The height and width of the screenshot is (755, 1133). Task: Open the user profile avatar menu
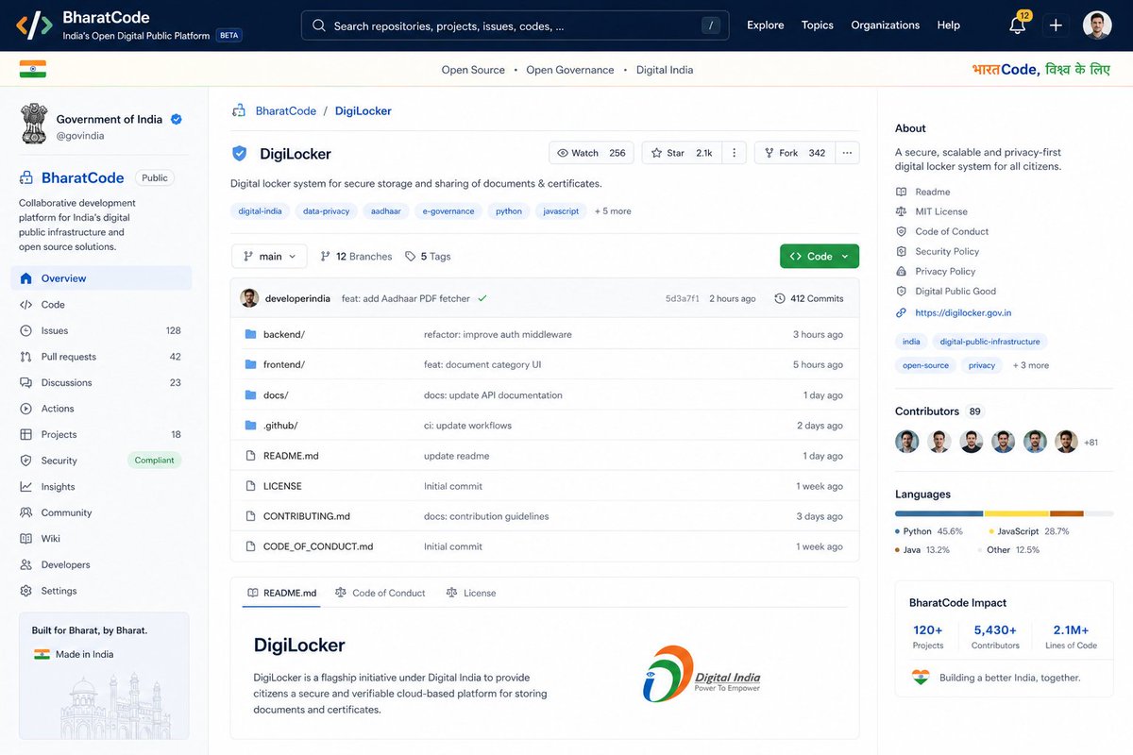tap(1097, 25)
